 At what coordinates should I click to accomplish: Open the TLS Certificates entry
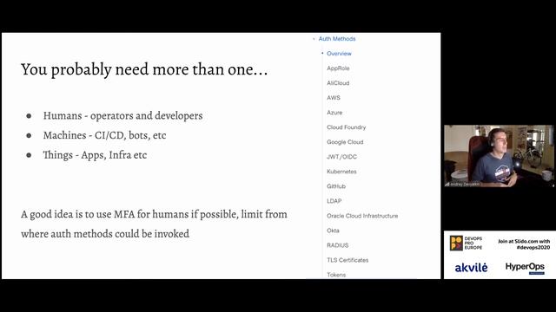[347, 260]
